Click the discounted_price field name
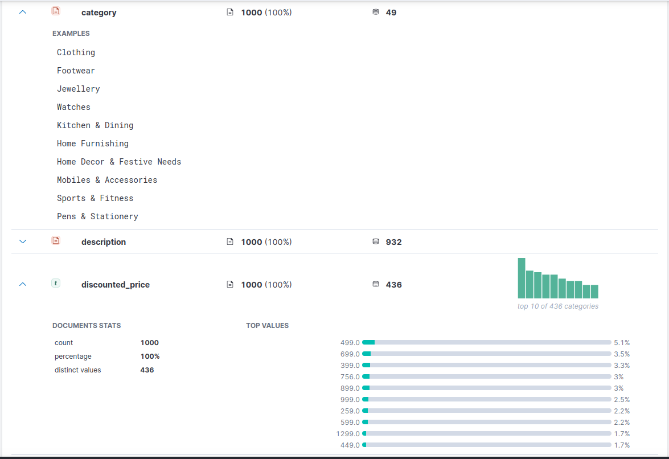Viewport: 669px width, 459px height. pos(116,285)
